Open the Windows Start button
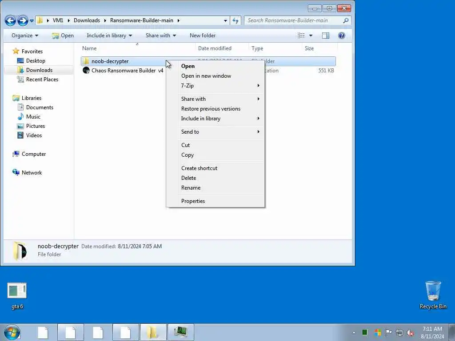This screenshot has width=455, height=341. [x=12, y=332]
